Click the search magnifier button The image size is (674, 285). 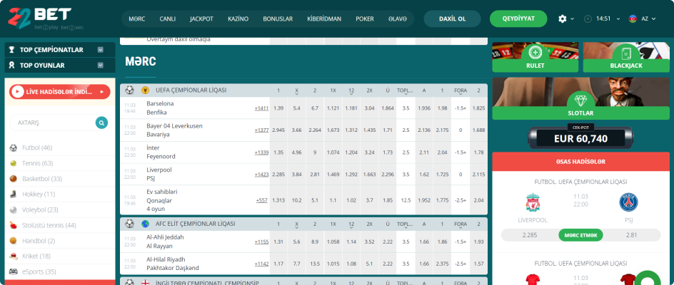pyautogui.click(x=101, y=123)
